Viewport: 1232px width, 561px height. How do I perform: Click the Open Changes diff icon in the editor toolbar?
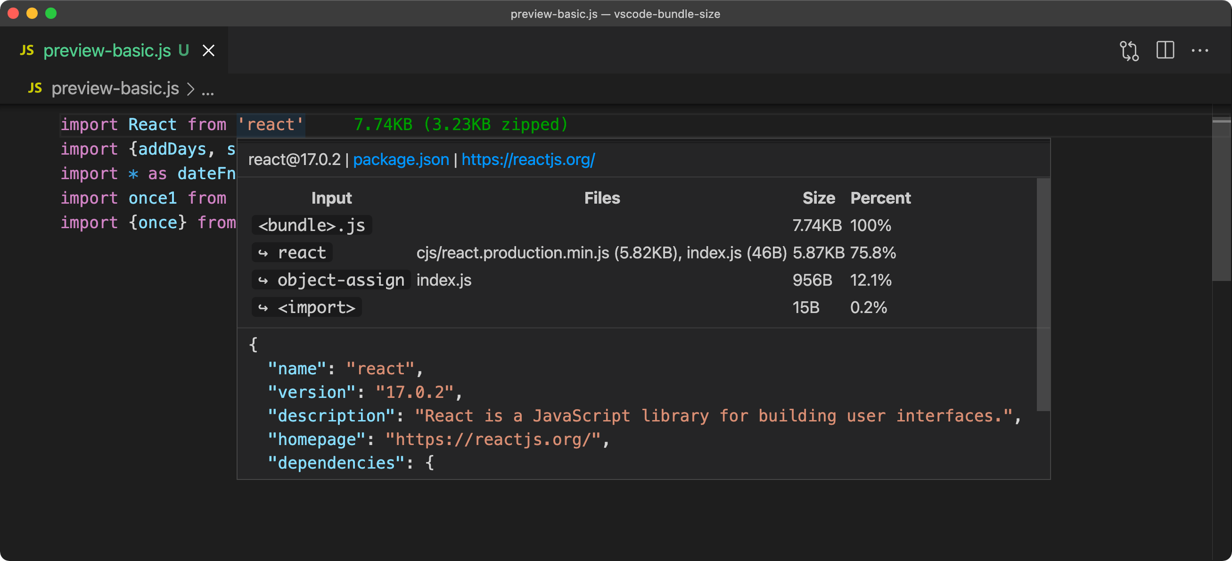(x=1130, y=50)
